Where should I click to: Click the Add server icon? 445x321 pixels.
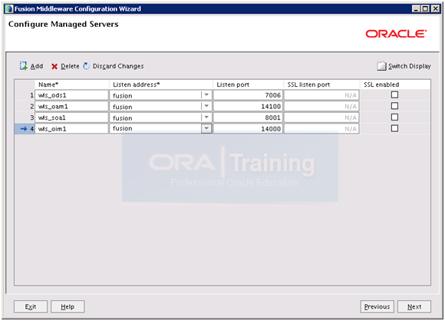point(23,66)
